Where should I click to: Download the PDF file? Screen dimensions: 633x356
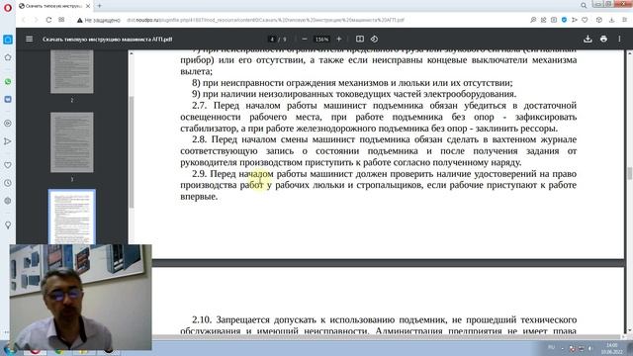tap(588, 40)
